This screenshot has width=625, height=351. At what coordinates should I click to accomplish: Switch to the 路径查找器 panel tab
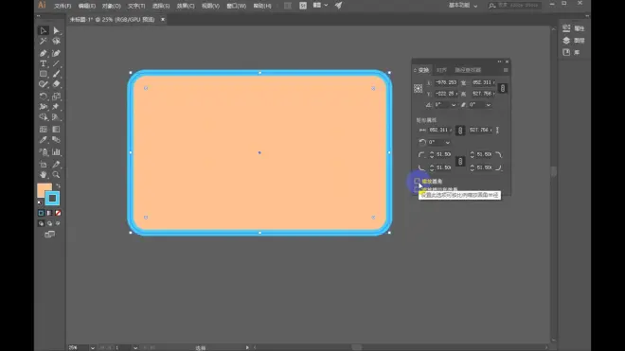[x=468, y=70]
